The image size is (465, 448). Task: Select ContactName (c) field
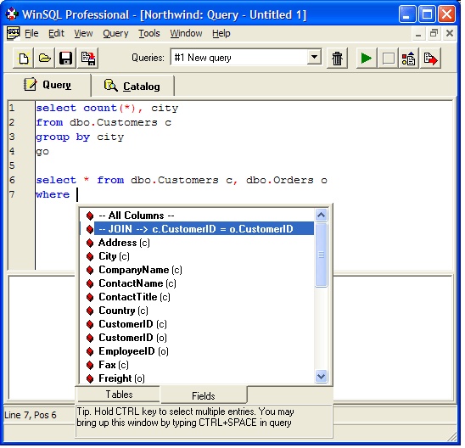click(x=197, y=283)
